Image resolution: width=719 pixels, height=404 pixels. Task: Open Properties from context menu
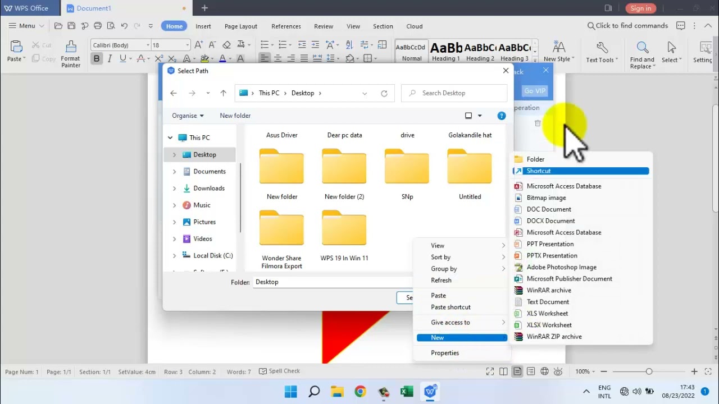(x=445, y=353)
